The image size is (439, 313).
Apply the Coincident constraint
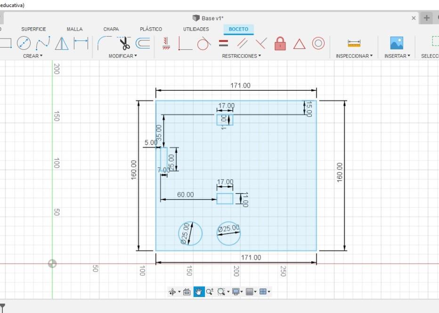[x=185, y=43]
